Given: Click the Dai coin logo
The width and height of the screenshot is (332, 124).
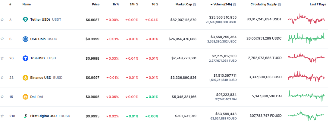Looking at the screenshot, I should click(26, 97).
